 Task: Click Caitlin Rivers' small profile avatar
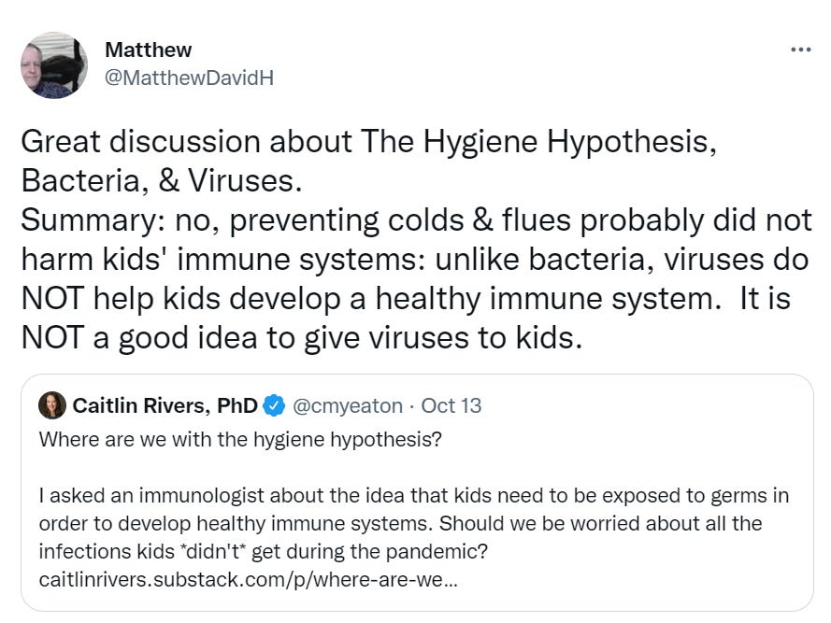(52, 405)
